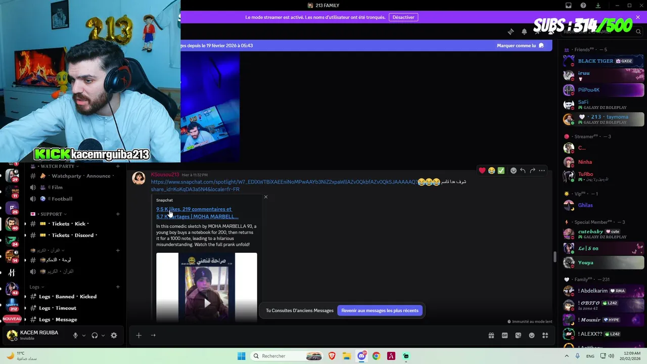Collapse the القرآن الكريم category
This screenshot has height=364, width=647.
(x=48, y=250)
